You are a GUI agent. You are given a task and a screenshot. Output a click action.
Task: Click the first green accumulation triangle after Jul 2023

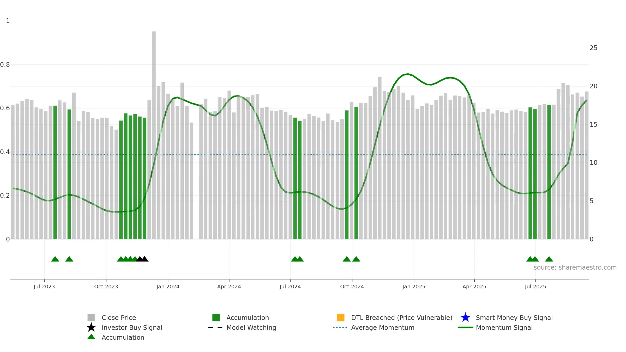(55, 259)
